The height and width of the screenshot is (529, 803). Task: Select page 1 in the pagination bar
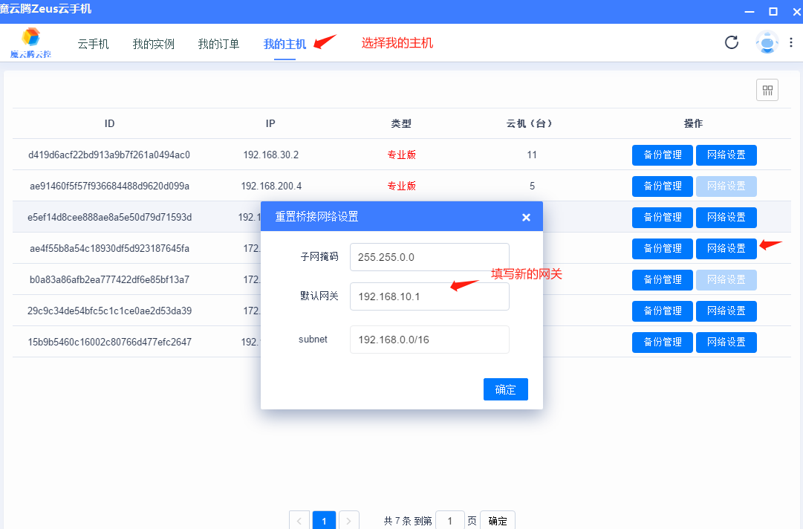[324, 520]
